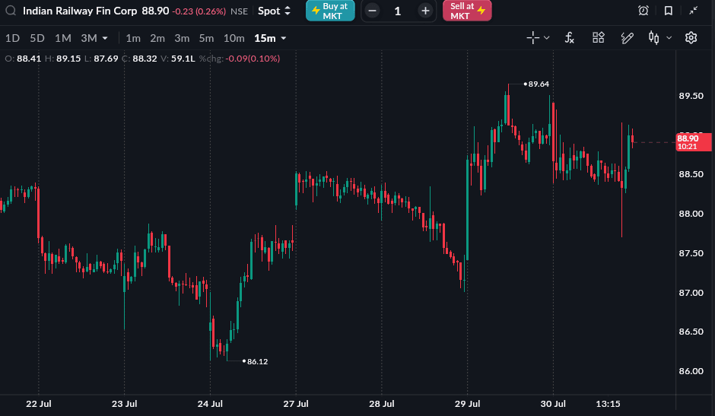715x416 pixels.
Task: Click the 22 Jul date label
Action: [39, 404]
